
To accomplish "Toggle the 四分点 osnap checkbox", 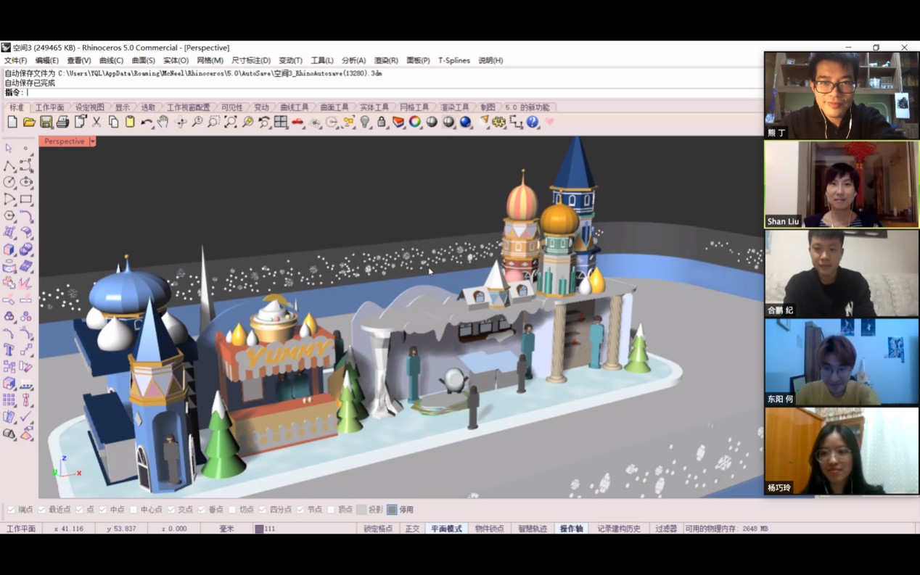I will (263, 510).
